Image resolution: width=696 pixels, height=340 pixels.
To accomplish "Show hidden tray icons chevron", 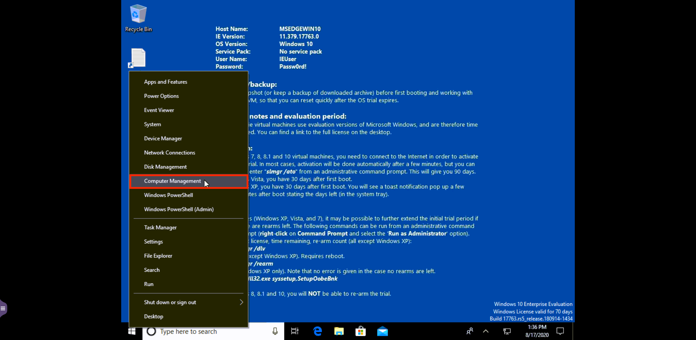I will point(486,331).
